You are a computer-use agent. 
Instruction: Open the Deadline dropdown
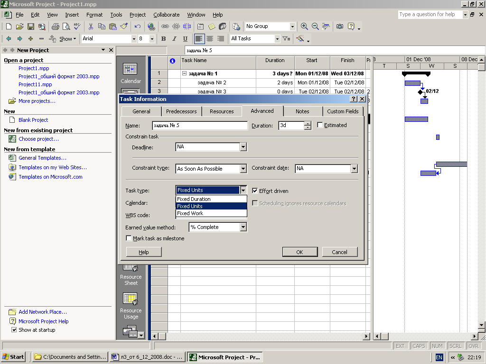[x=243, y=147]
